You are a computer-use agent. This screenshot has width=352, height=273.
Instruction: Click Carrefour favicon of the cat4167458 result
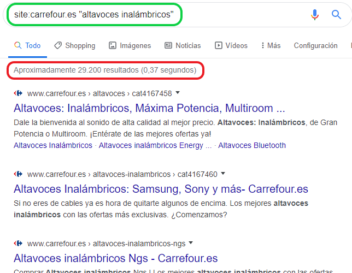tap(18, 93)
